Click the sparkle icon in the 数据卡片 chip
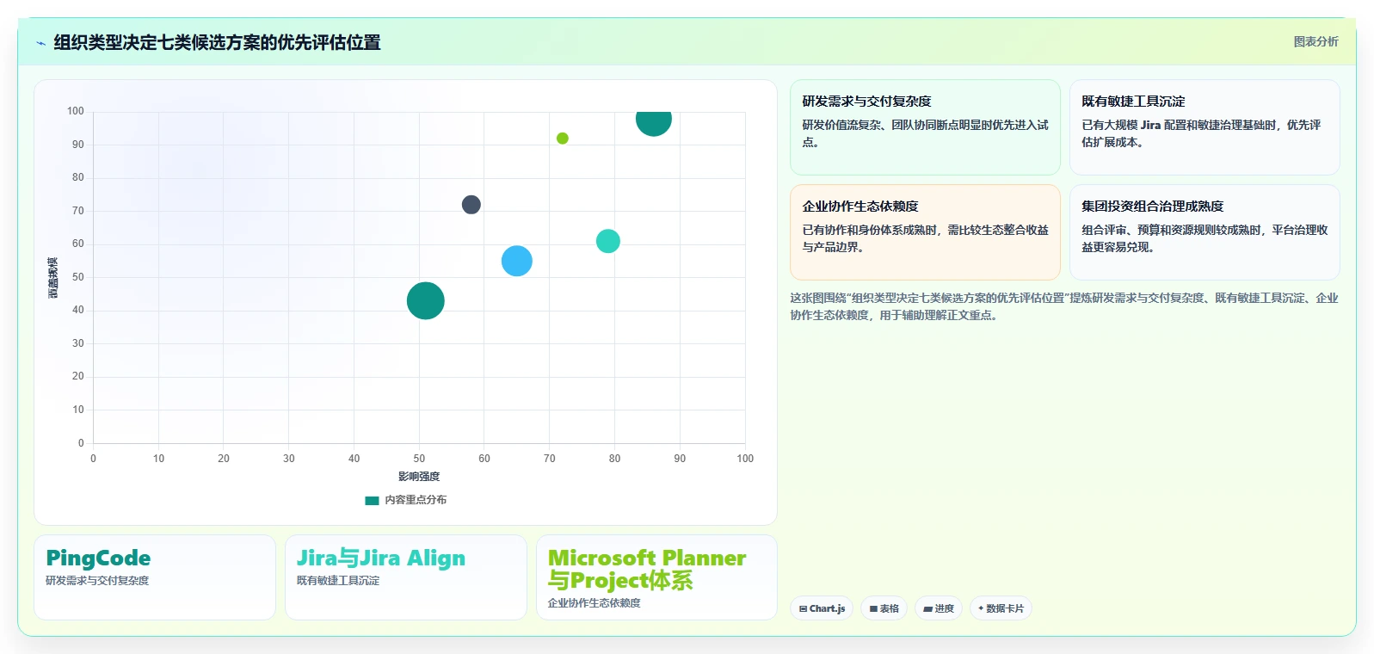The image size is (1374, 654). tap(981, 608)
